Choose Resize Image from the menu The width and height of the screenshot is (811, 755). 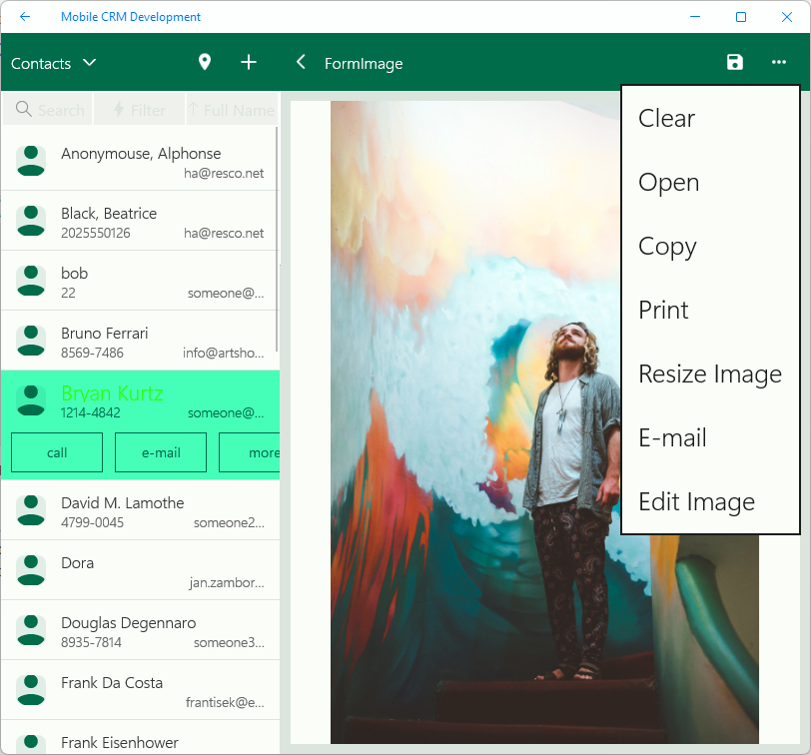(709, 375)
